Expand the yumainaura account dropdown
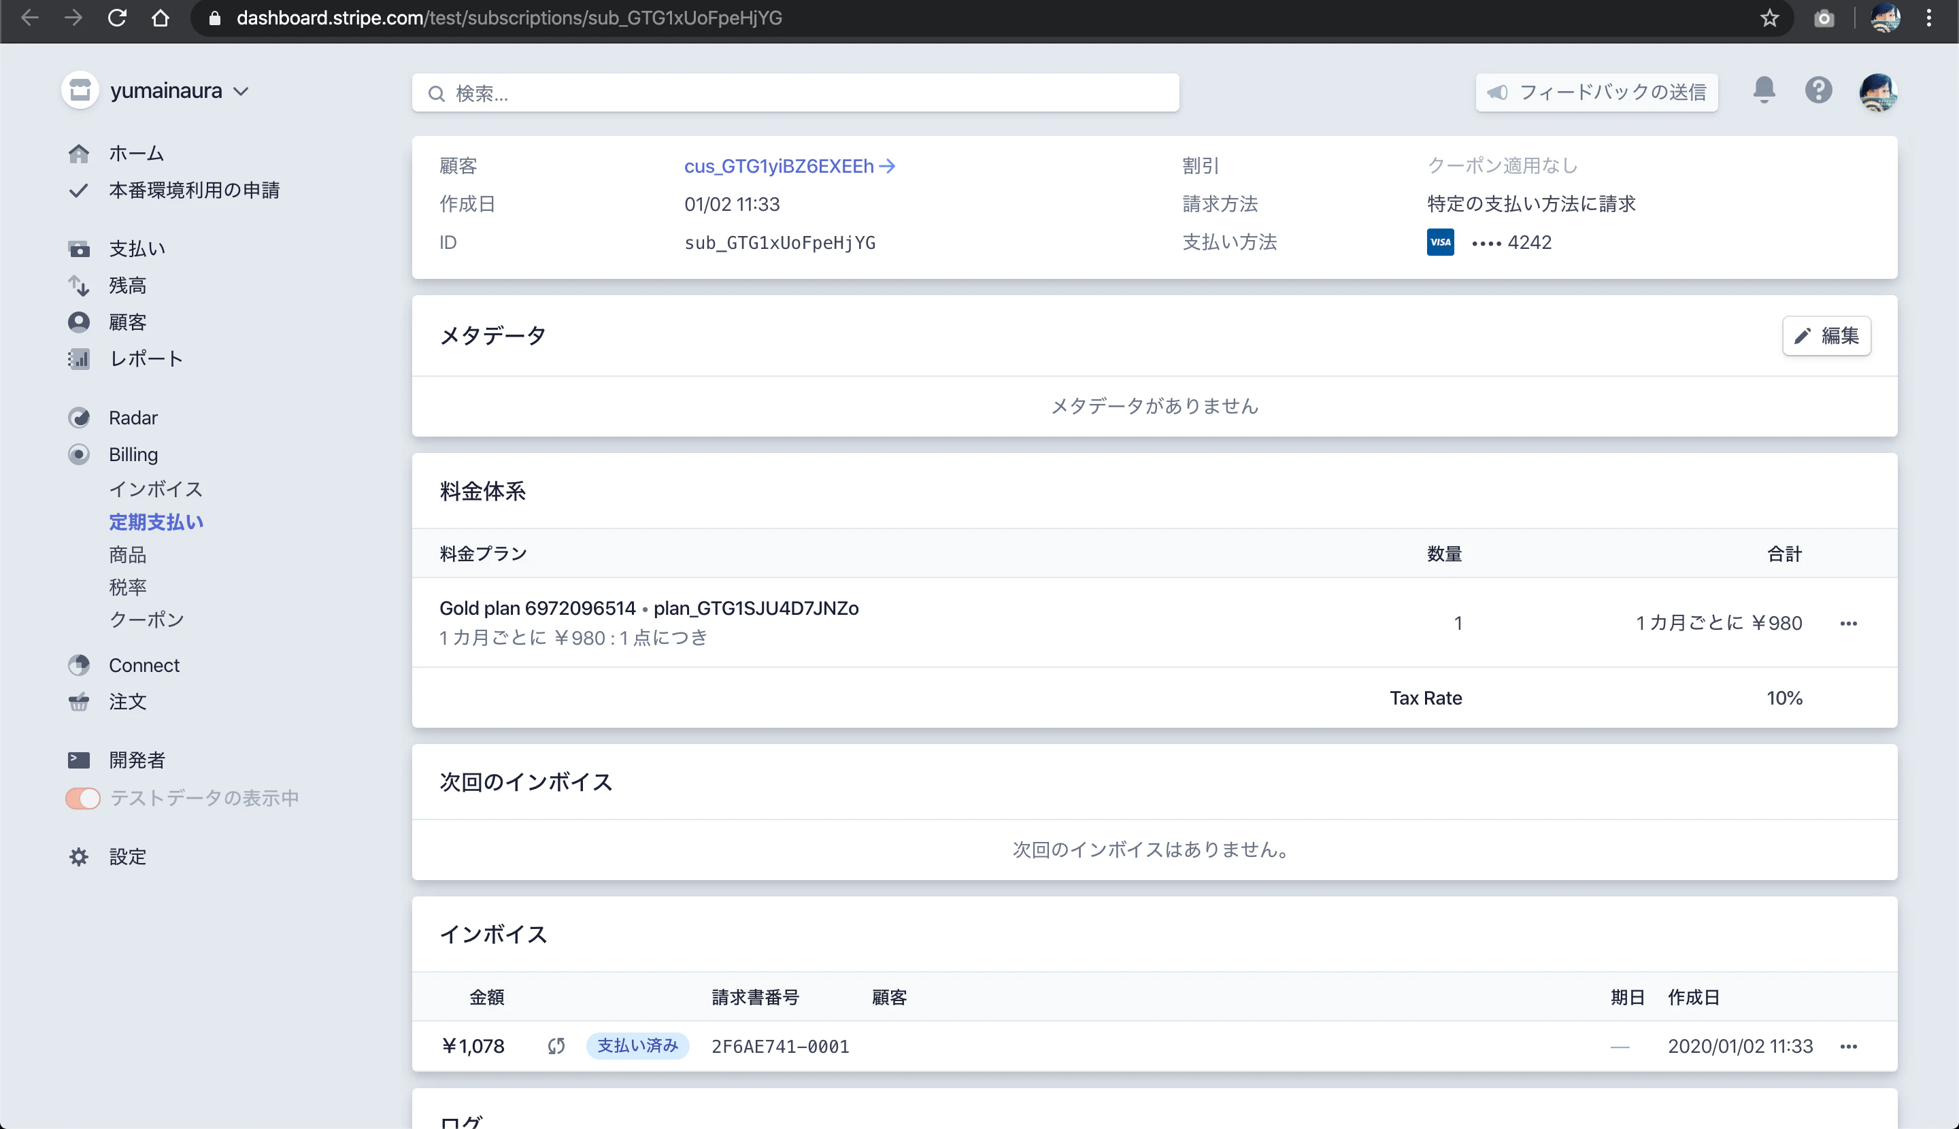The height and width of the screenshot is (1129, 1959). (x=178, y=90)
